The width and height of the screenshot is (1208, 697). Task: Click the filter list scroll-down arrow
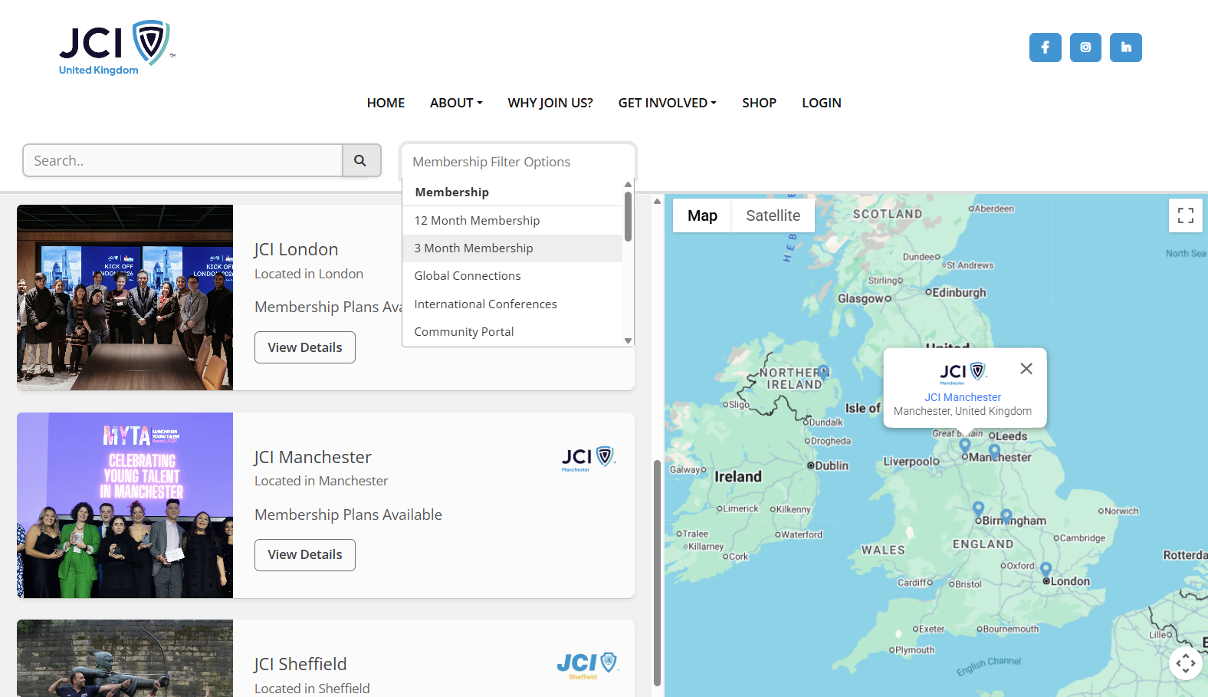628,340
